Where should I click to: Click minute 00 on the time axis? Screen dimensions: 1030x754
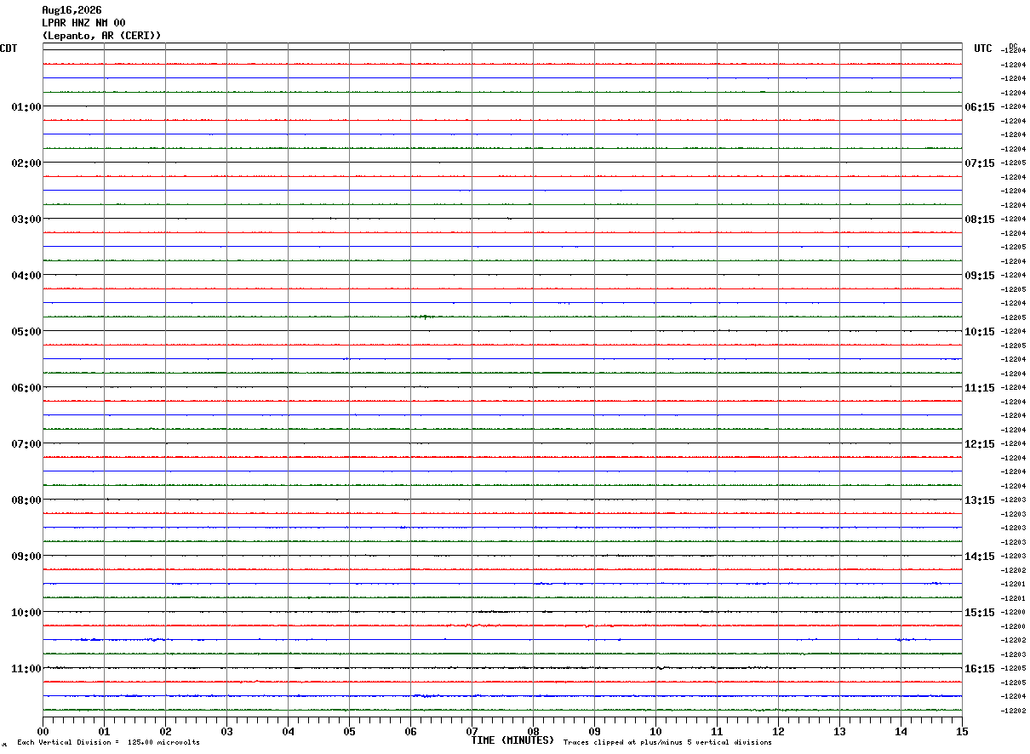pos(43,731)
